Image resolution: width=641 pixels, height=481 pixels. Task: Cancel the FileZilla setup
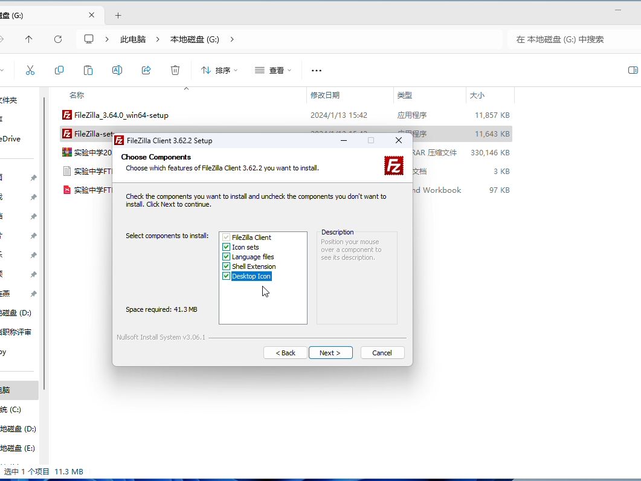coord(382,352)
